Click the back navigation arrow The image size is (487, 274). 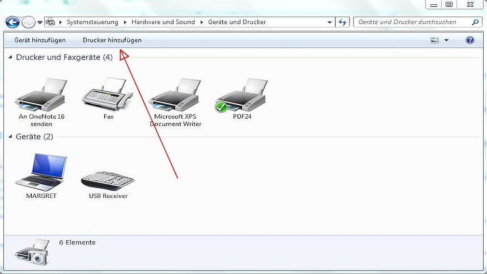point(12,22)
